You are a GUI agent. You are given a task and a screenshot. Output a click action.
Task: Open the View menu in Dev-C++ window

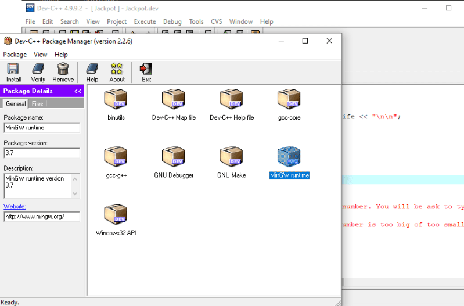pos(92,21)
